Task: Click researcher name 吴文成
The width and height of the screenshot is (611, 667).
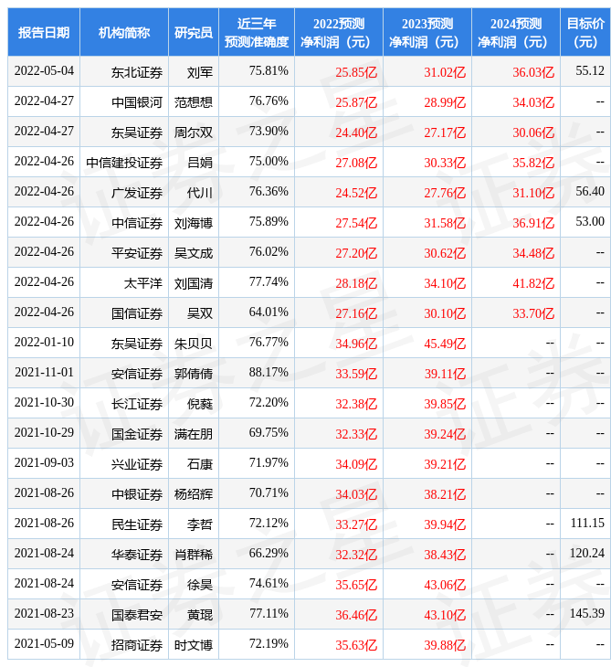Action: click(x=194, y=253)
